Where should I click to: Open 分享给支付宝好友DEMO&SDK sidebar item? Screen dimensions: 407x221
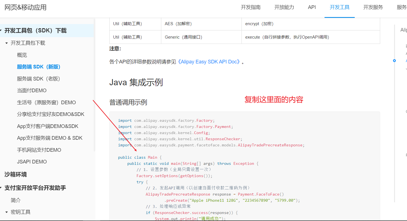click(51, 114)
